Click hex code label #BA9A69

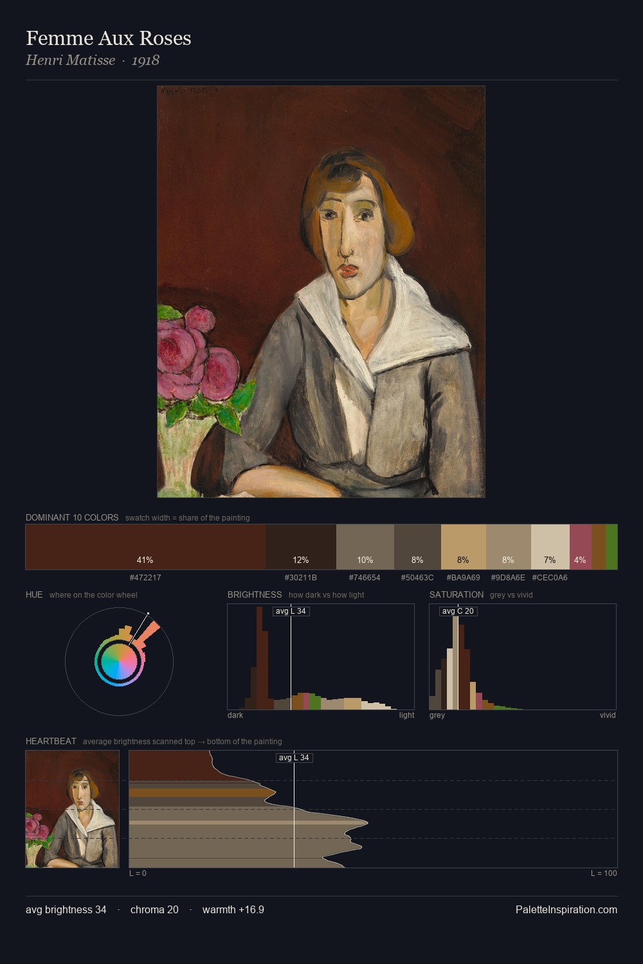click(464, 578)
